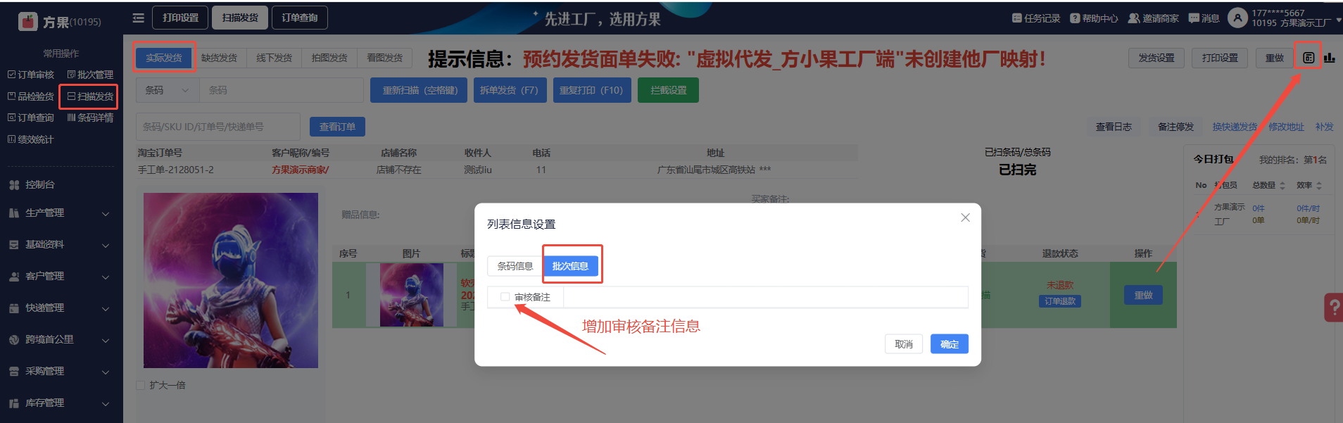Click 查看订单 button
Viewport: 1343px width, 423px height.
(x=337, y=127)
